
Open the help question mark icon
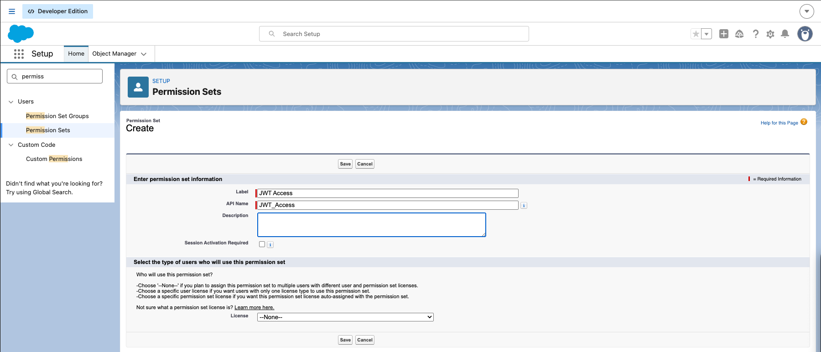(756, 34)
